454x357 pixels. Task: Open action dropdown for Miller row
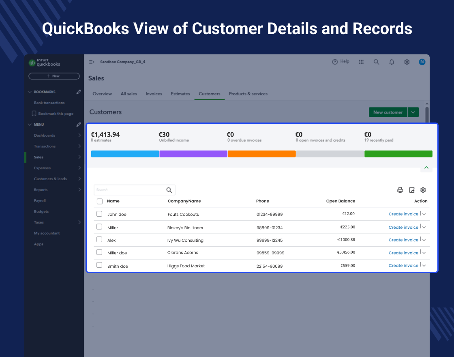tap(424, 228)
